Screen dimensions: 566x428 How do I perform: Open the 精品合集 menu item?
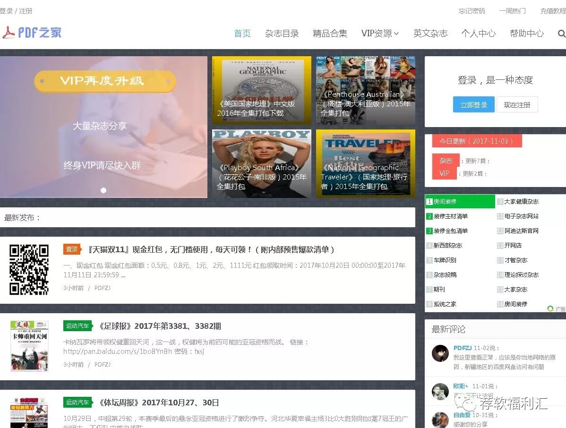[330, 34]
